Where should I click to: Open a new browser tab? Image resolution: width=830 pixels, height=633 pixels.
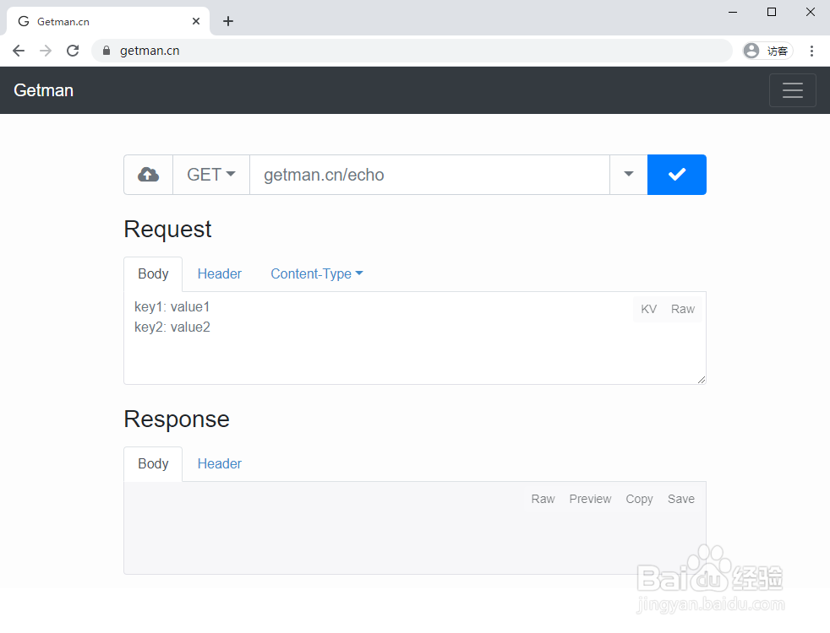tap(228, 21)
